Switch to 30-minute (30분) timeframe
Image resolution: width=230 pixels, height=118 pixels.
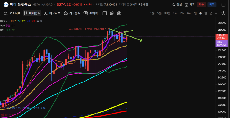click(167, 13)
